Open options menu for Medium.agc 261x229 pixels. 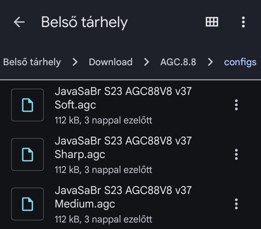pos(236,204)
